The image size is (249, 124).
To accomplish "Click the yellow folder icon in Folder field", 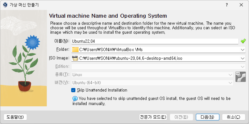I will (x=75, y=50).
